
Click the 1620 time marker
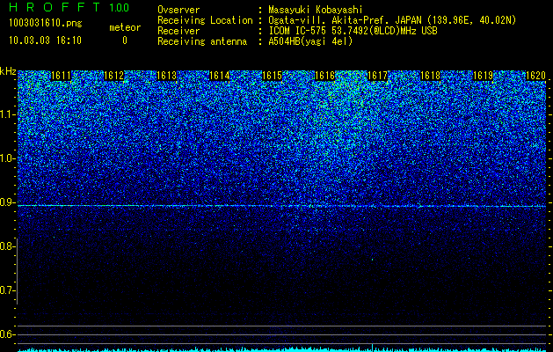pos(535,76)
